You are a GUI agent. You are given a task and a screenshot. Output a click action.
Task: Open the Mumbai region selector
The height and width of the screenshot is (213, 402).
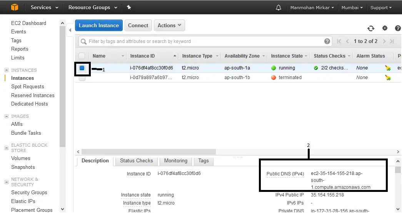352,8
